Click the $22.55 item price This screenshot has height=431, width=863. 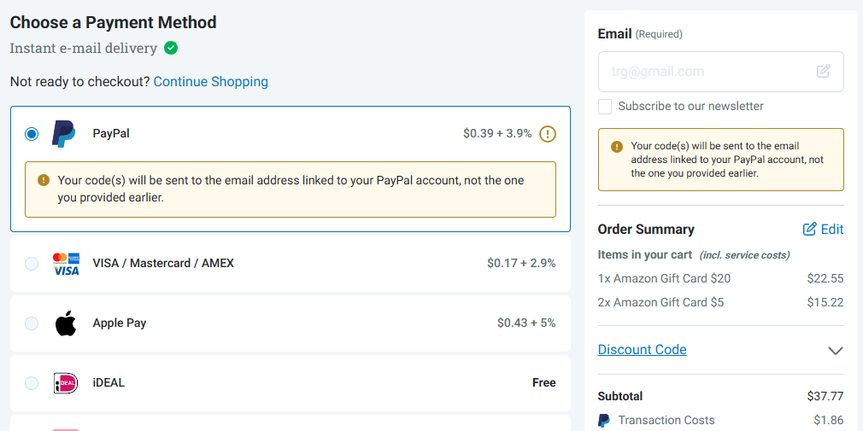click(825, 279)
